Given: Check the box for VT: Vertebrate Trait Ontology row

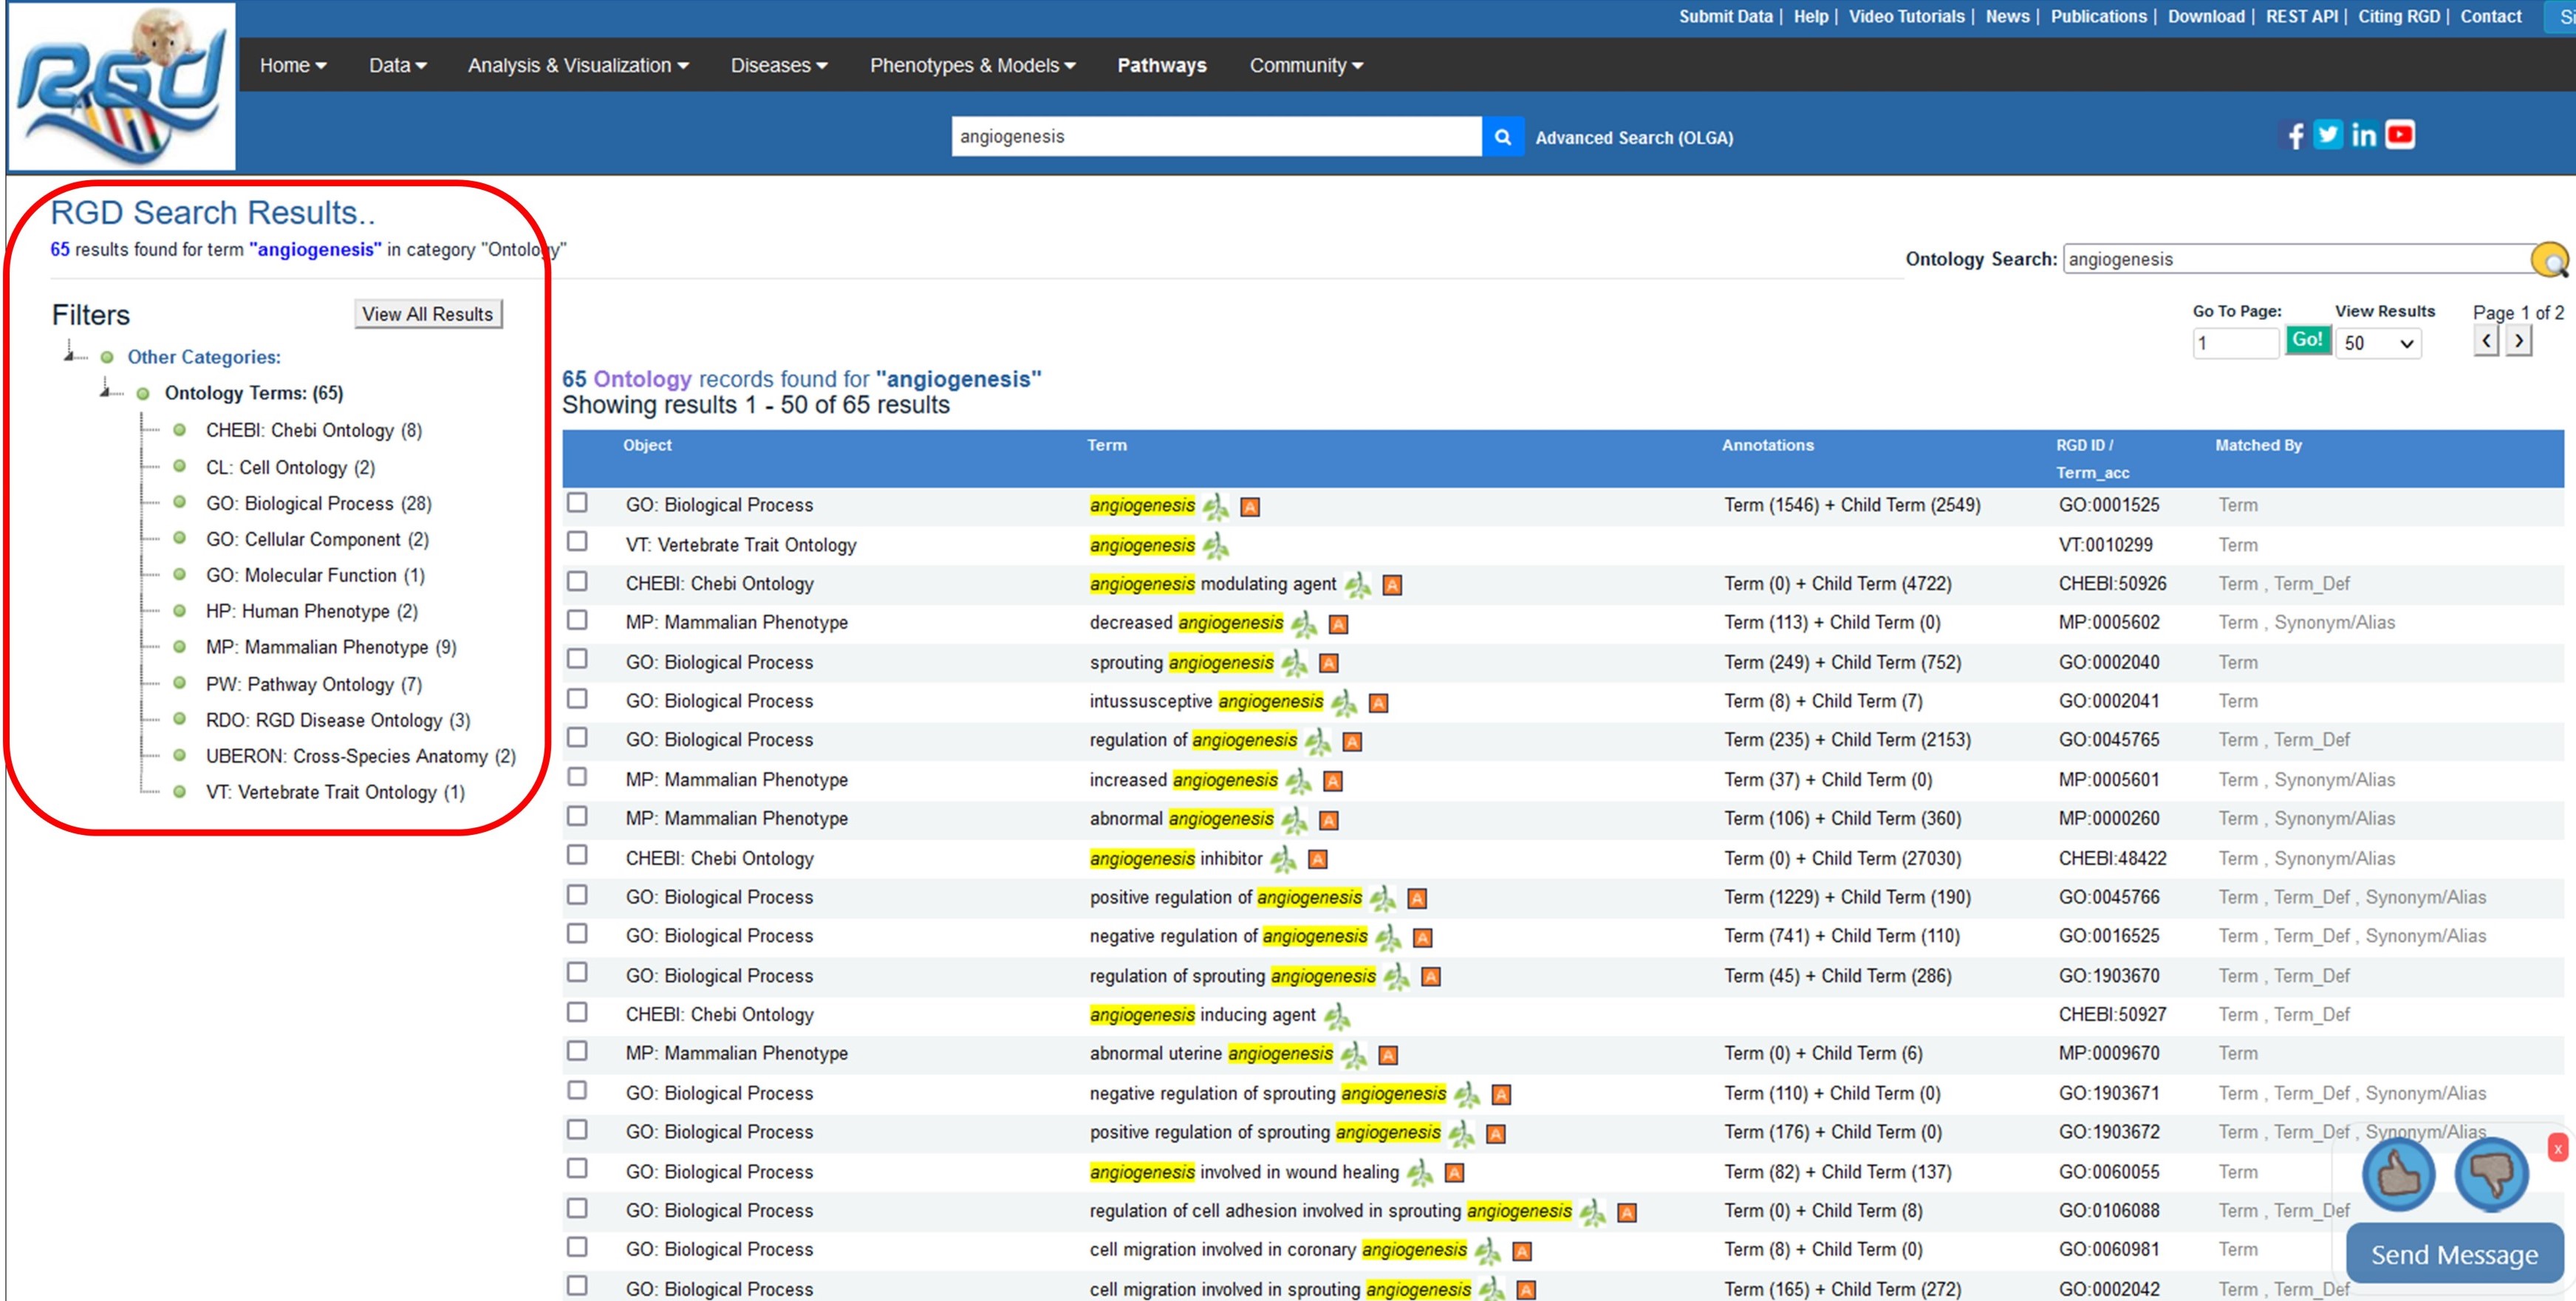Looking at the screenshot, I should coord(577,542).
